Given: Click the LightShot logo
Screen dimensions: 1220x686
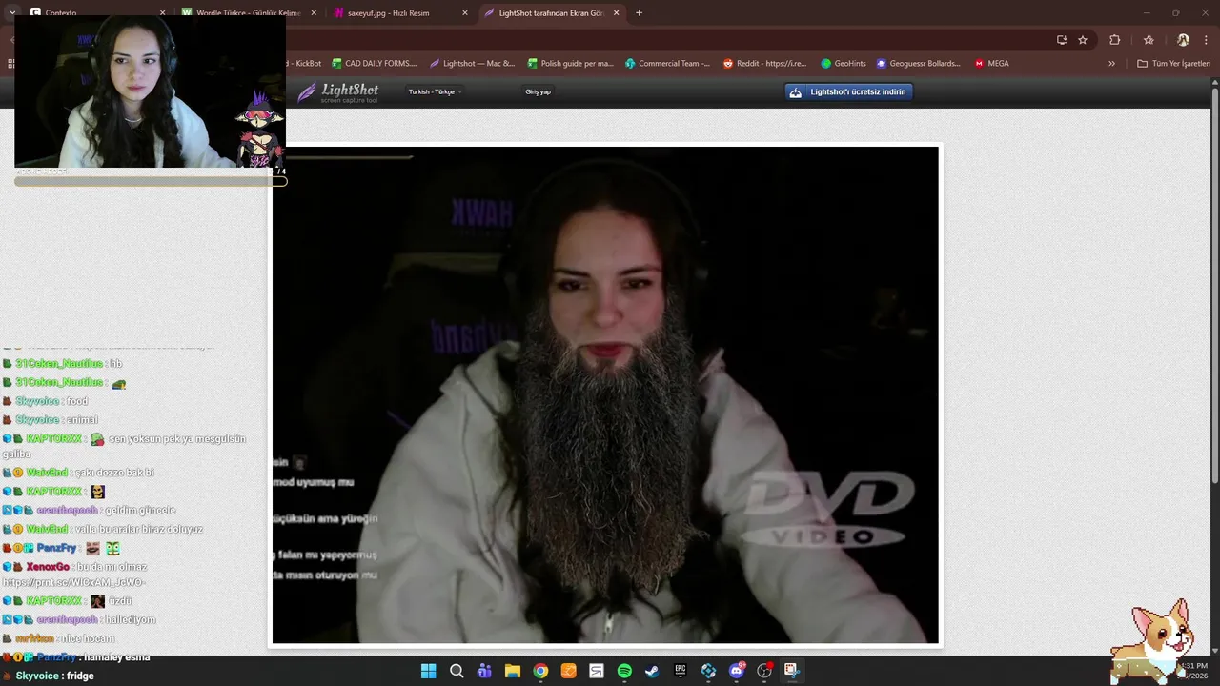Looking at the screenshot, I should coord(338,92).
